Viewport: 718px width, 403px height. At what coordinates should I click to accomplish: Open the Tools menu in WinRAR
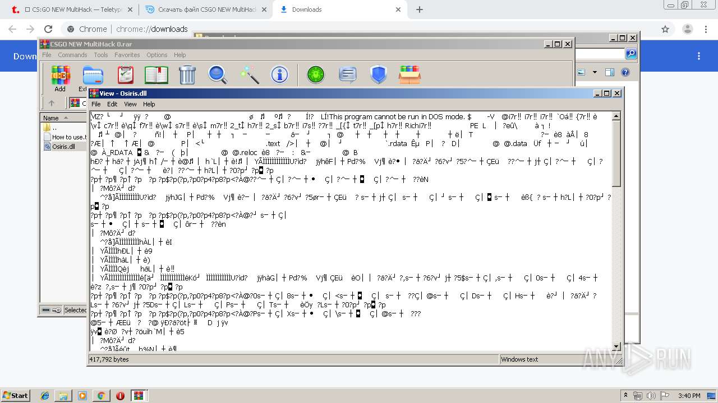pos(101,55)
